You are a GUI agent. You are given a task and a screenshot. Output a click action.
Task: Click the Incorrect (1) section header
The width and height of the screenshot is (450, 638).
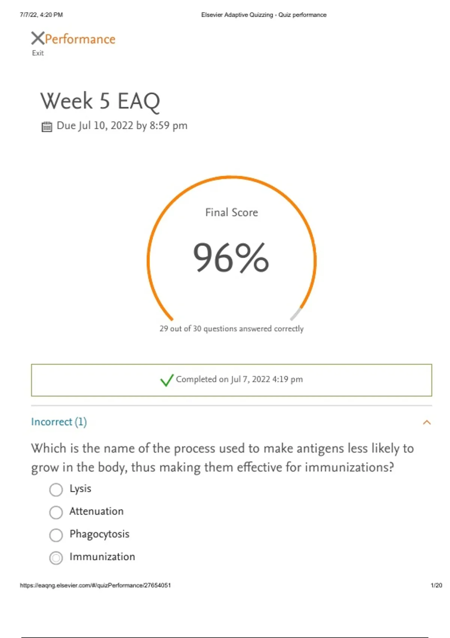pyautogui.click(x=59, y=422)
